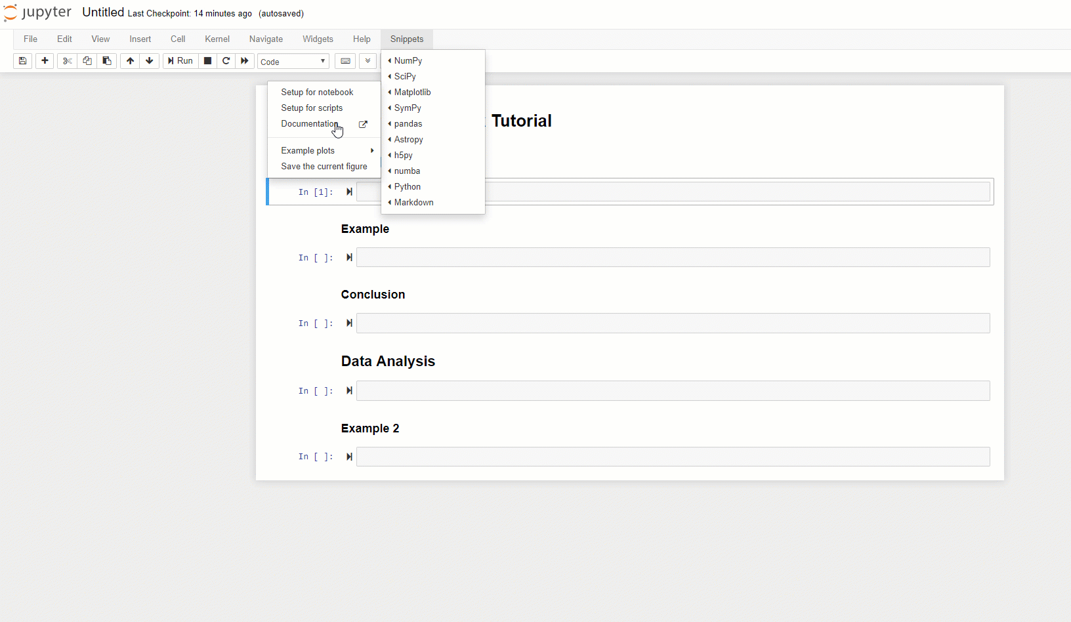Viewport: 1071px width, 622px height.
Task: Open the File menu
Action: pyautogui.click(x=30, y=39)
